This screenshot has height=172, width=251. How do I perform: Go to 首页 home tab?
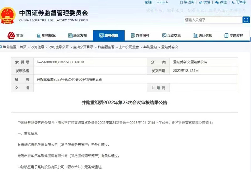pyautogui.click(x=16, y=36)
